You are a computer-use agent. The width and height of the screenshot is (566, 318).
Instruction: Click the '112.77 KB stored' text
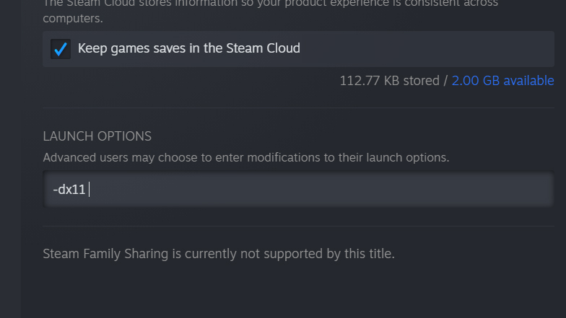click(390, 81)
